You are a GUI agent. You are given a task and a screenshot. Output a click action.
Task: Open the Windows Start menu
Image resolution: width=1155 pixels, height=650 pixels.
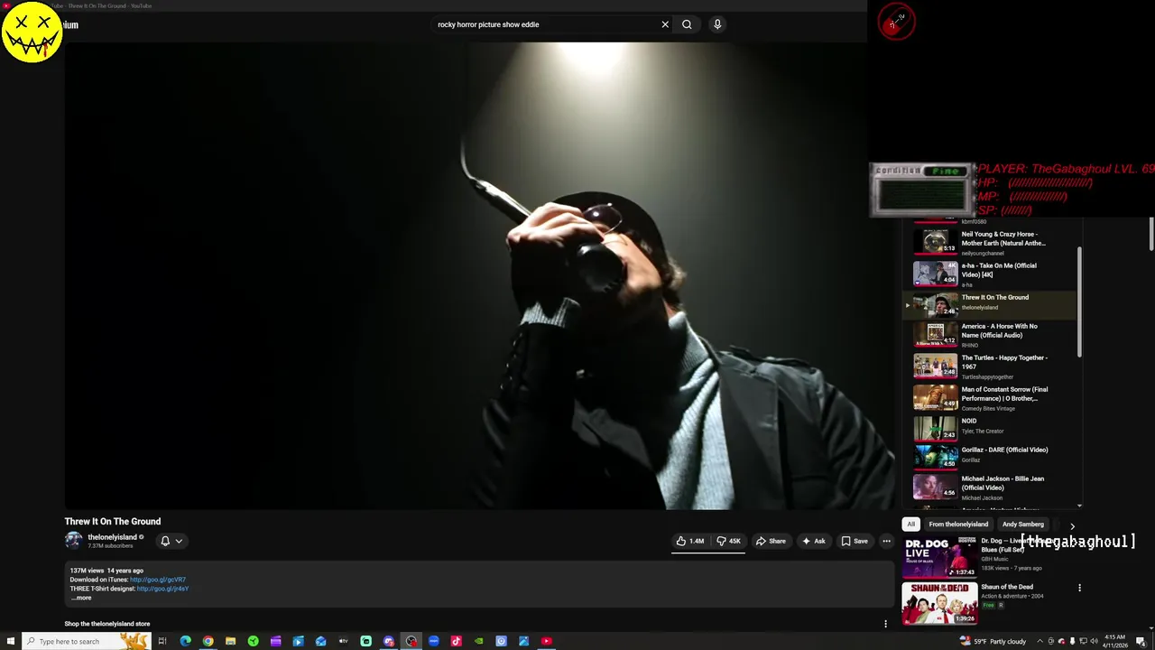[x=11, y=641]
